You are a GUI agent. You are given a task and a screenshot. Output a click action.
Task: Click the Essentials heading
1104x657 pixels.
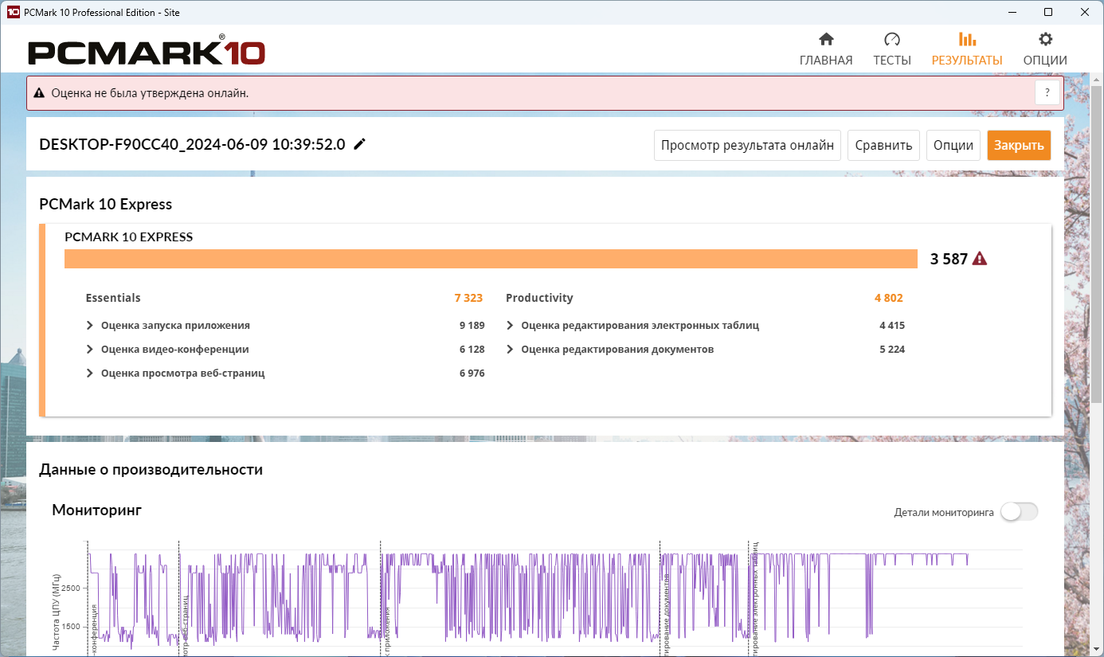(x=113, y=298)
